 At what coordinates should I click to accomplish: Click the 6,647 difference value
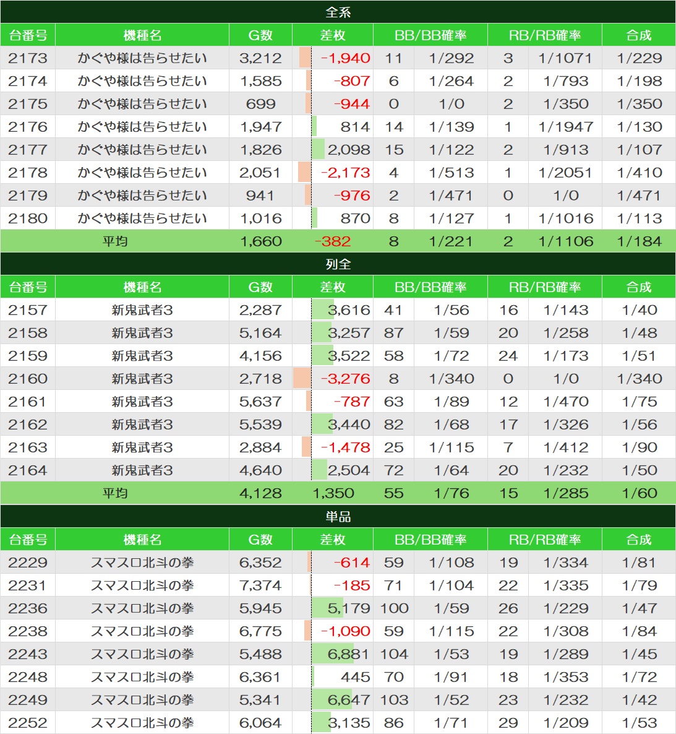[x=349, y=700]
